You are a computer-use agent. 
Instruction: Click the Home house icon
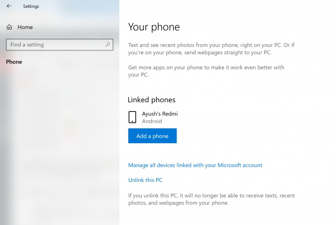point(9,27)
